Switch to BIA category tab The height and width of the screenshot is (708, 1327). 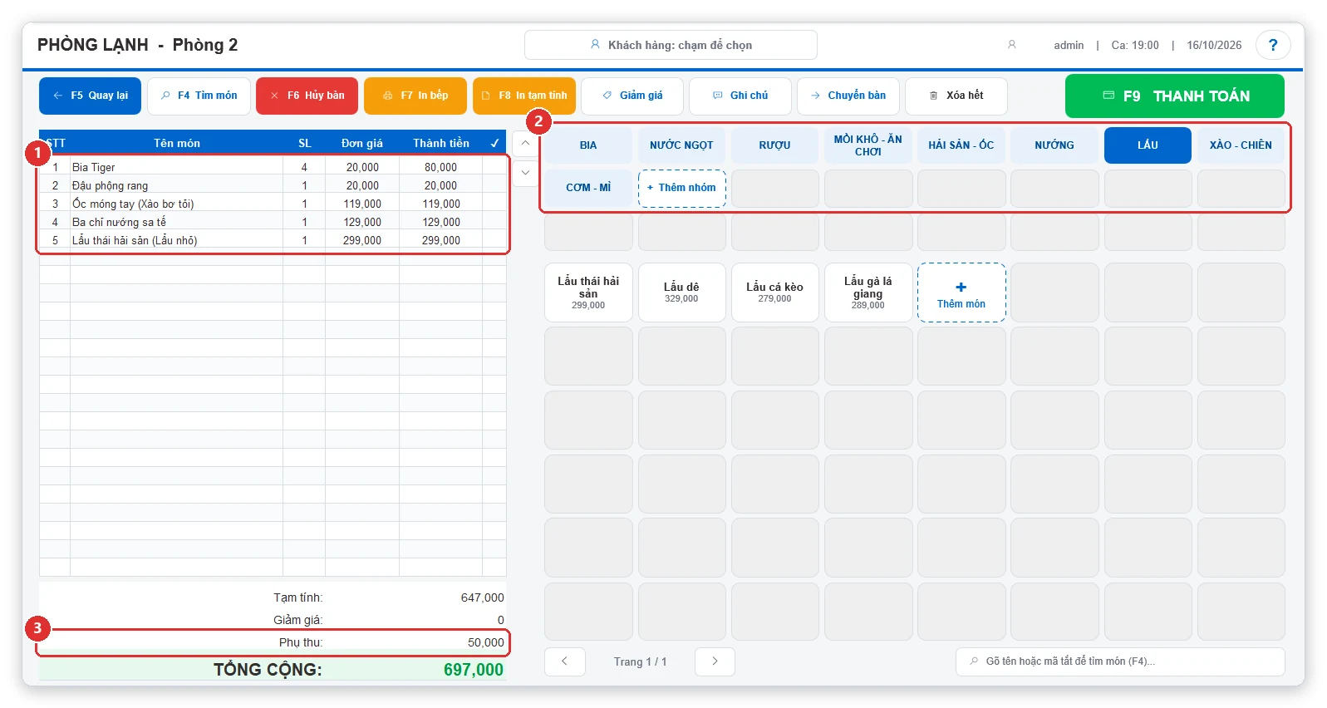(x=588, y=145)
